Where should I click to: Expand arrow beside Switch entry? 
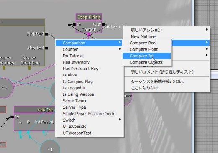pyautogui.click(x=120, y=120)
